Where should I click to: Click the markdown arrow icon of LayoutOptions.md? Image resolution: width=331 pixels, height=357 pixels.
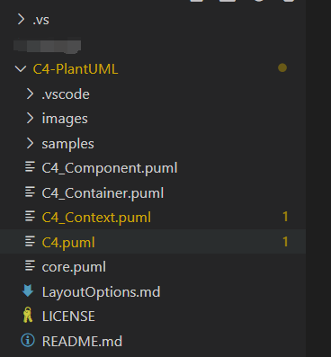[x=28, y=290]
